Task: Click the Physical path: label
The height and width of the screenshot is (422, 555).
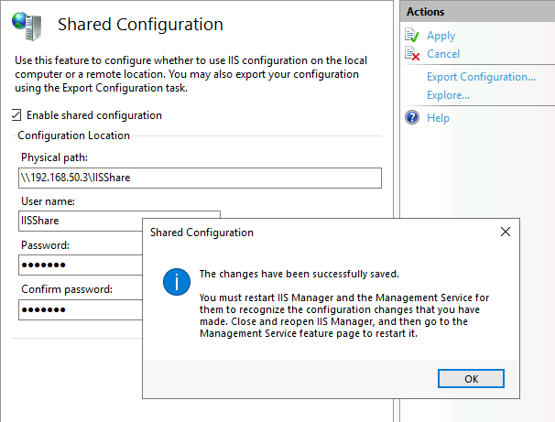Action: pos(55,157)
